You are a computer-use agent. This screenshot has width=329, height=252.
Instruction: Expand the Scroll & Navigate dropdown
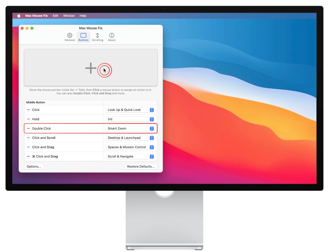click(130, 157)
